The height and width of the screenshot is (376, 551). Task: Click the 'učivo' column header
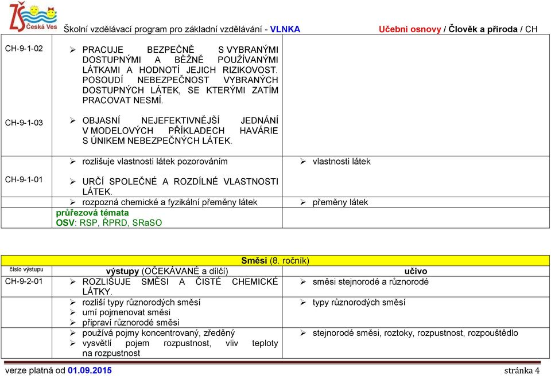[x=416, y=271]
